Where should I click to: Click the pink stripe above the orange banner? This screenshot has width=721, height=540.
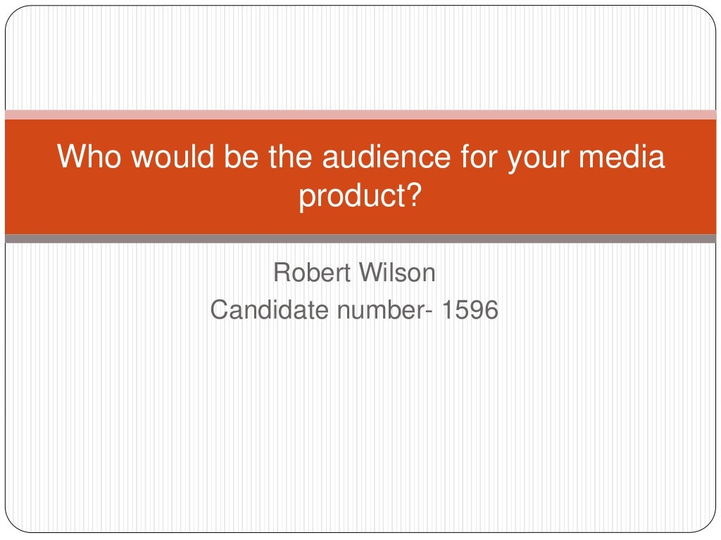360,115
